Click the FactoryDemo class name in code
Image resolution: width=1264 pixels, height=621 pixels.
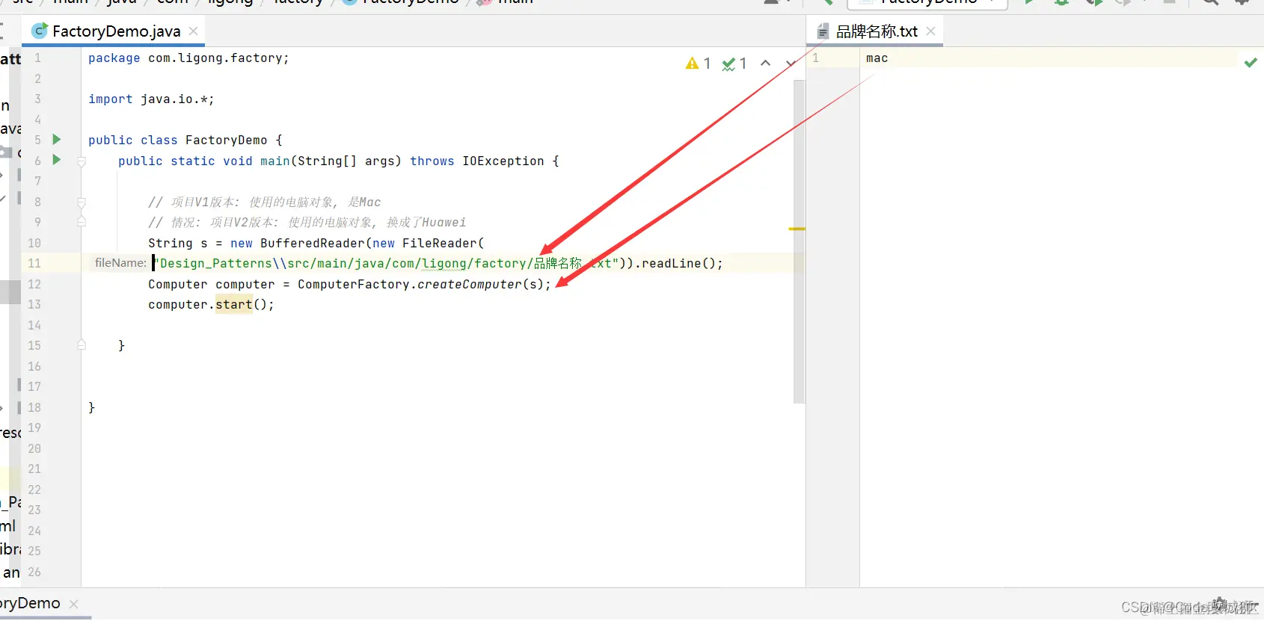tap(226, 140)
